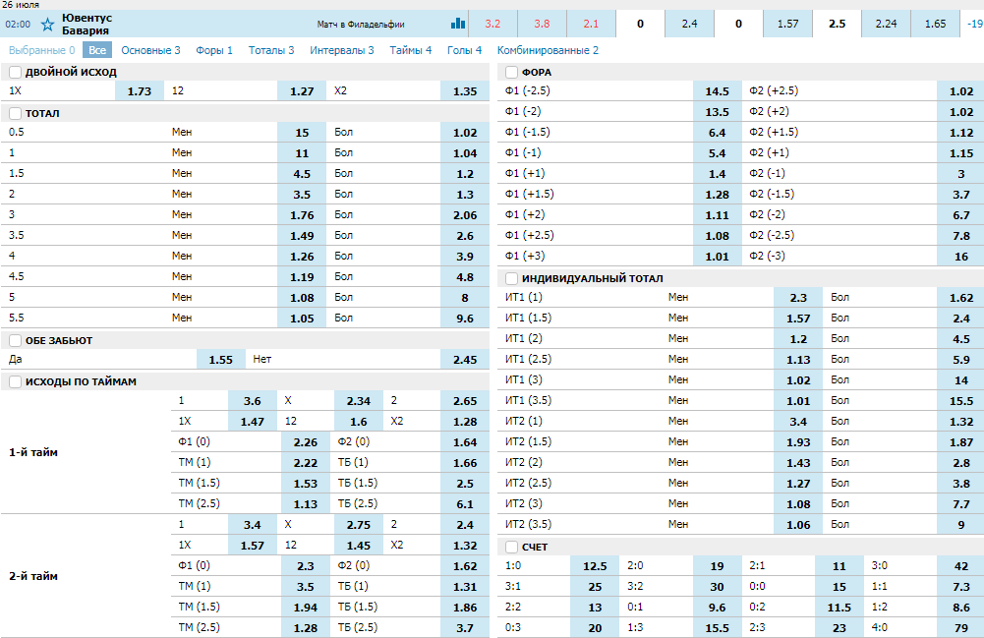Image resolution: width=984 pixels, height=638 pixels.
Task: Tick the ДВОЙНОЙ ИСХОД checkbox
Action: click(15, 72)
